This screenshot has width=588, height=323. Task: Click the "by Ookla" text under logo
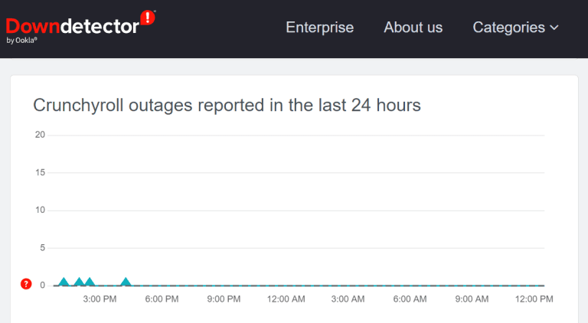tap(21, 40)
